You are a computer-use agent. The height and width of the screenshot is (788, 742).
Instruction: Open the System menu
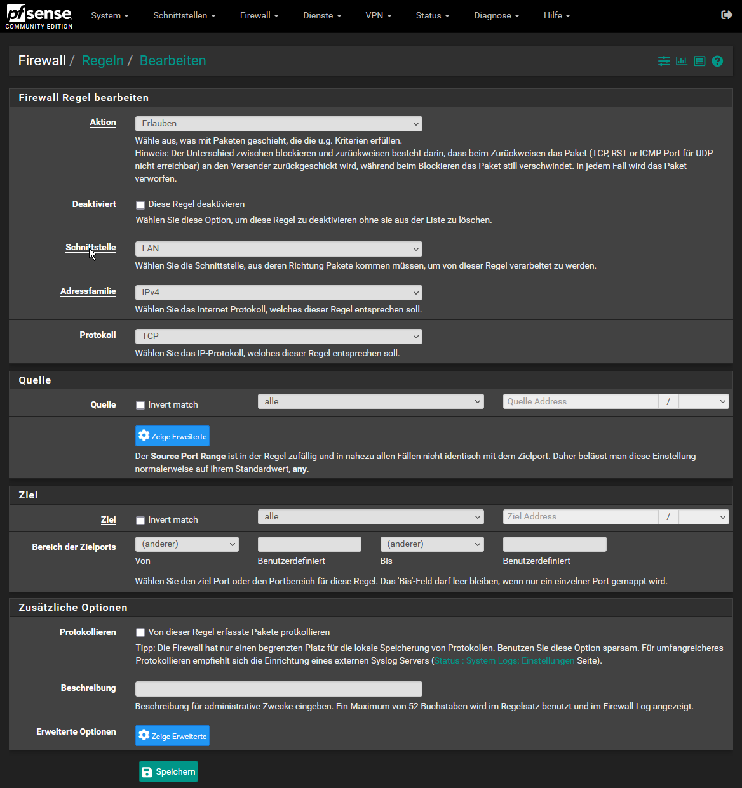point(110,15)
